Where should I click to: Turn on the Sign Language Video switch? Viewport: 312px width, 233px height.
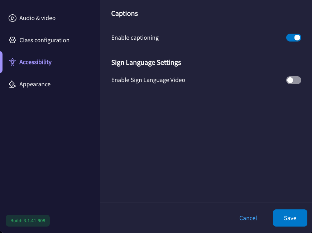point(293,80)
